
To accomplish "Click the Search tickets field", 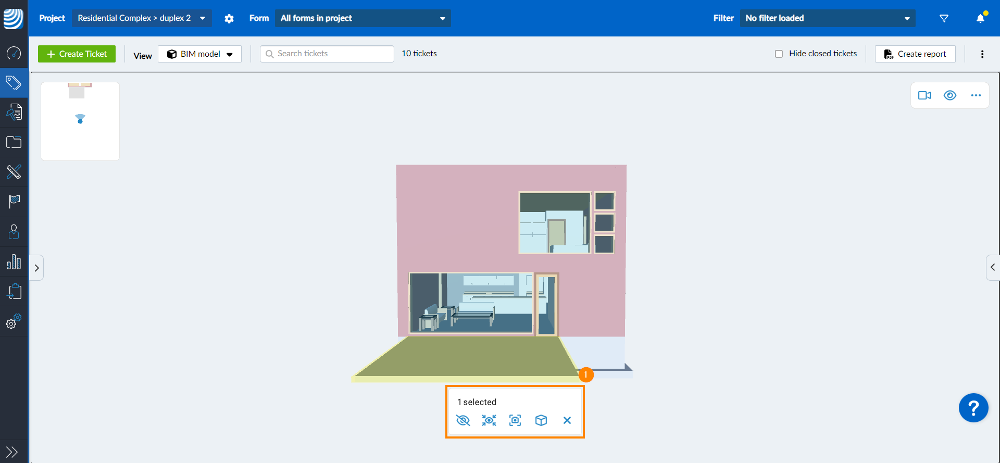I will click(327, 54).
